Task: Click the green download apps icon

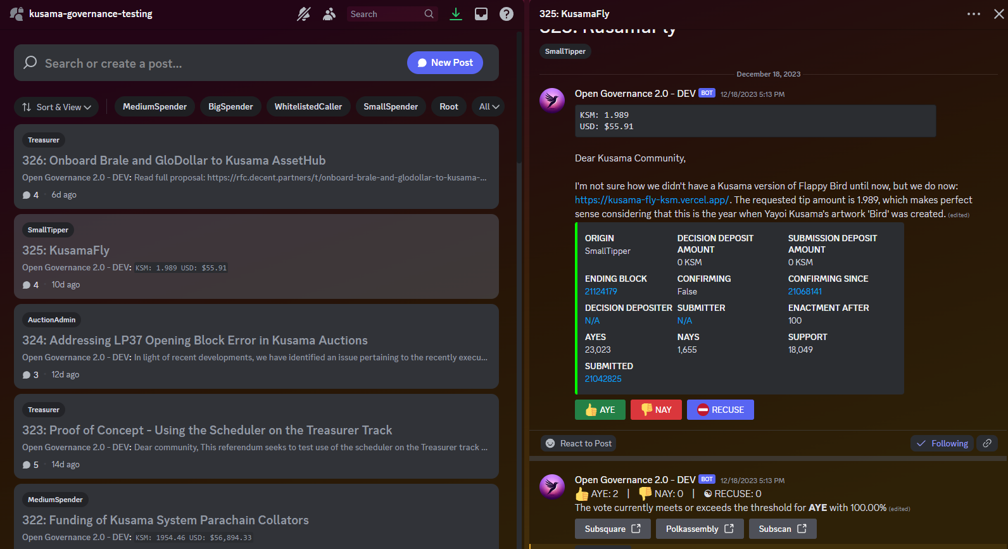Action: pos(456,14)
